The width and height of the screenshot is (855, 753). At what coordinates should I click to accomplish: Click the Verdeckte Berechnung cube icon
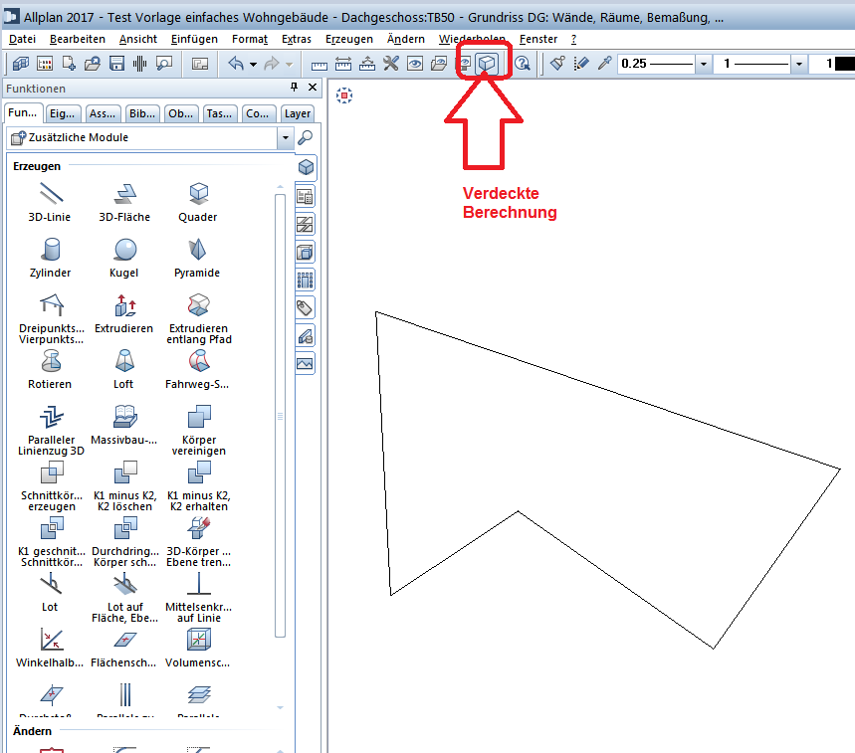(x=487, y=64)
